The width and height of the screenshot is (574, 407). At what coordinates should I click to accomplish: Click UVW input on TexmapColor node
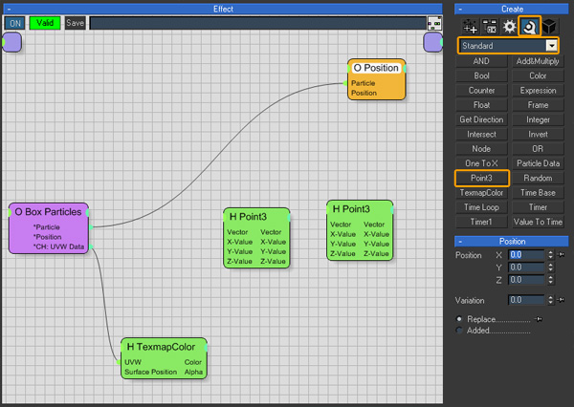133,362
